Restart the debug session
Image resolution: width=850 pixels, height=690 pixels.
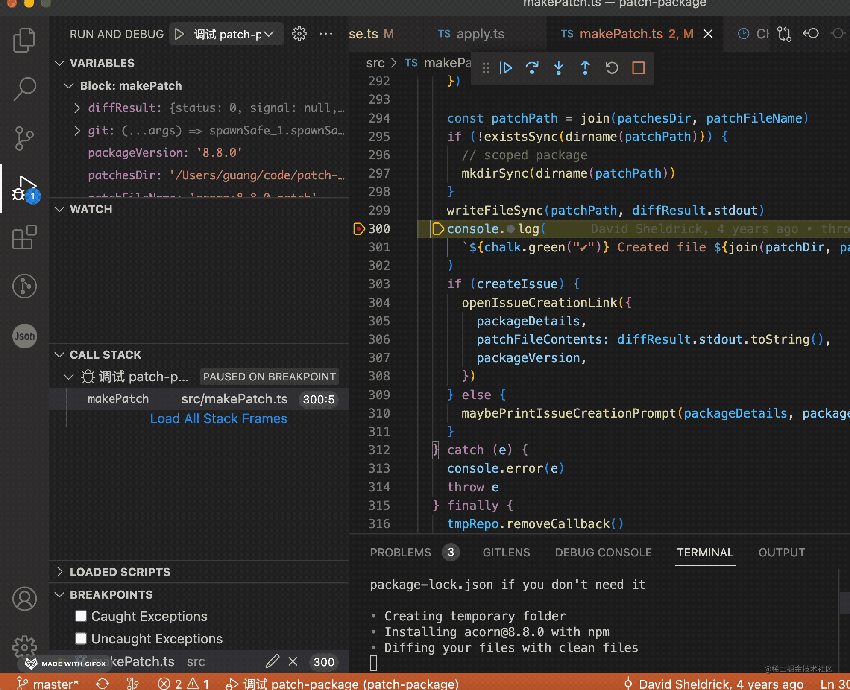tap(612, 68)
